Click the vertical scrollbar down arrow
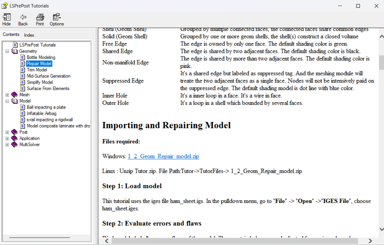Image resolution: width=384 pixels, height=245 pixels. 381,229
